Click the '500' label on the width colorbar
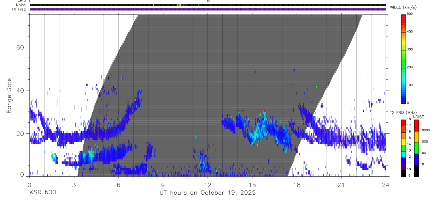This screenshot has height=200, width=434. tap(410, 14)
